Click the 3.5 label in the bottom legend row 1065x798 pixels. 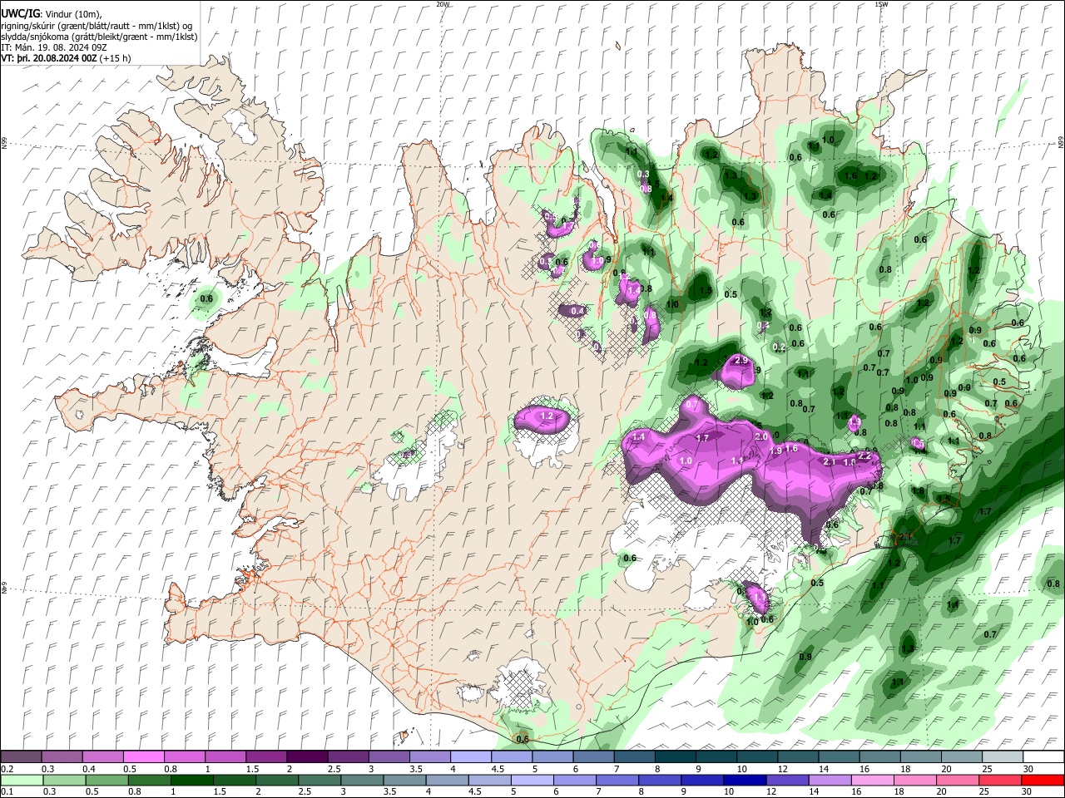point(389,792)
